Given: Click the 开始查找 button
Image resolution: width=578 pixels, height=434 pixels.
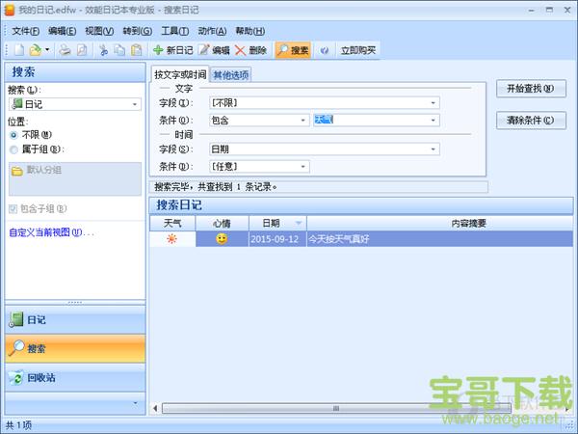Looking at the screenshot, I should [x=529, y=89].
